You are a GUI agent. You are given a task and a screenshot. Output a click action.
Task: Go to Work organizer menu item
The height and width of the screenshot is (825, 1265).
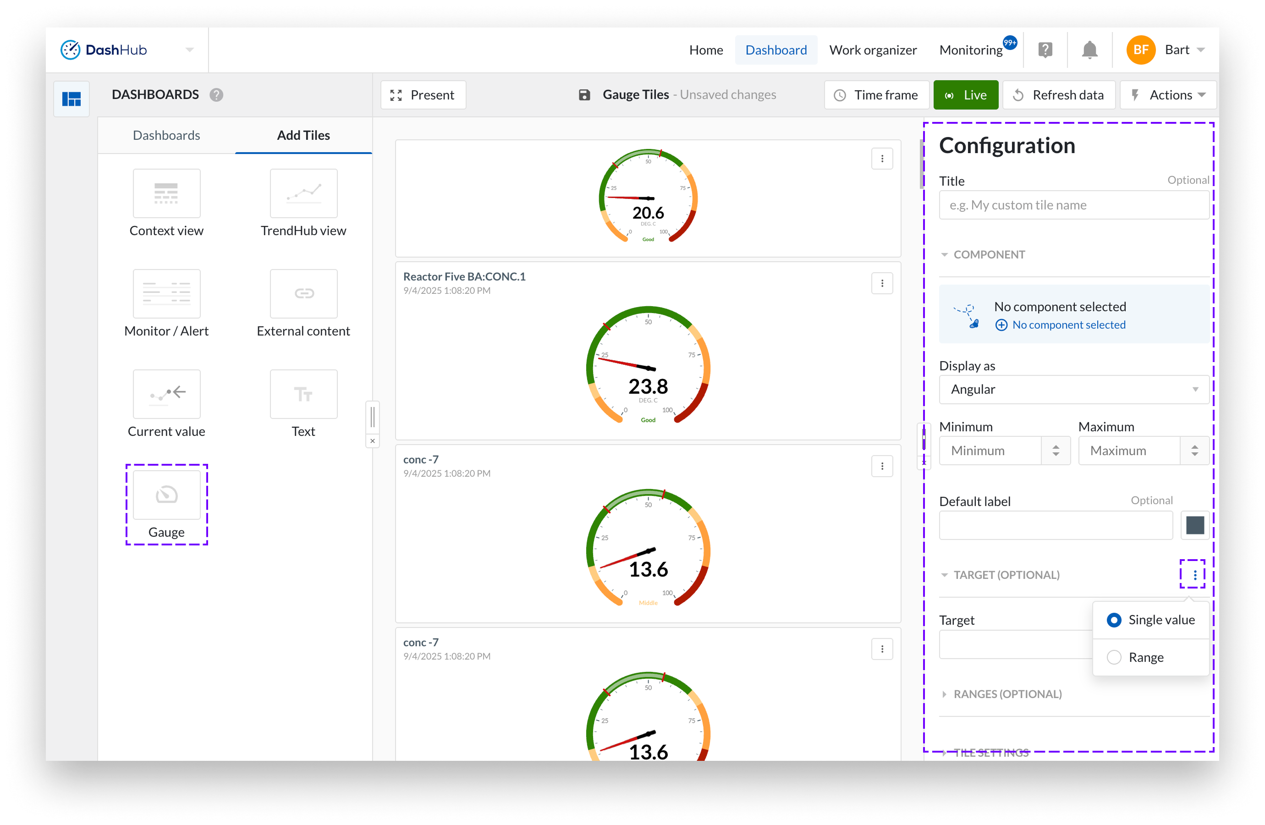point(873,50)
